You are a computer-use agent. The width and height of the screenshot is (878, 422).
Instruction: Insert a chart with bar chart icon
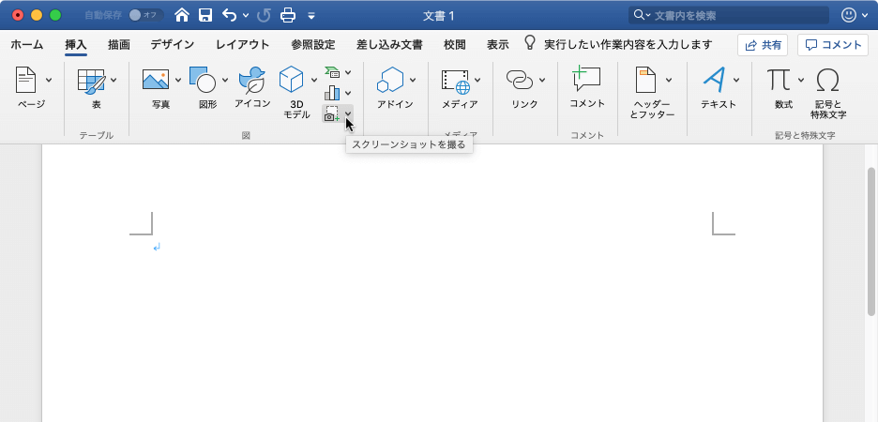coord(332,93)
